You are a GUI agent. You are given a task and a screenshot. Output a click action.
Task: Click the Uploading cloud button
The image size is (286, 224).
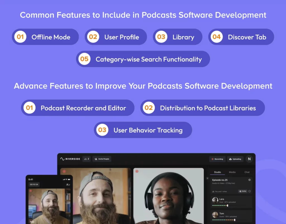235,159
